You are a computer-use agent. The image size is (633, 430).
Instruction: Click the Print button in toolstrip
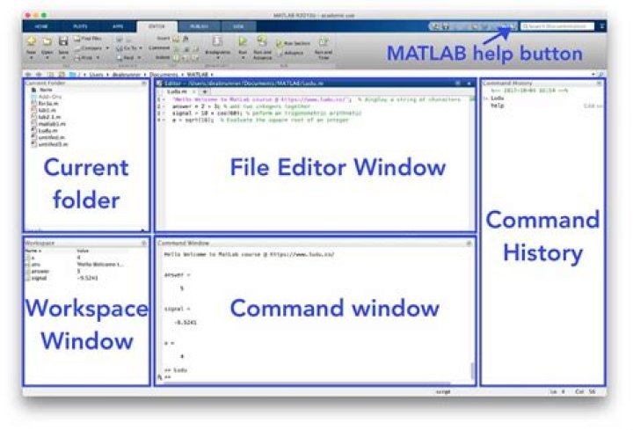[84, 58]
